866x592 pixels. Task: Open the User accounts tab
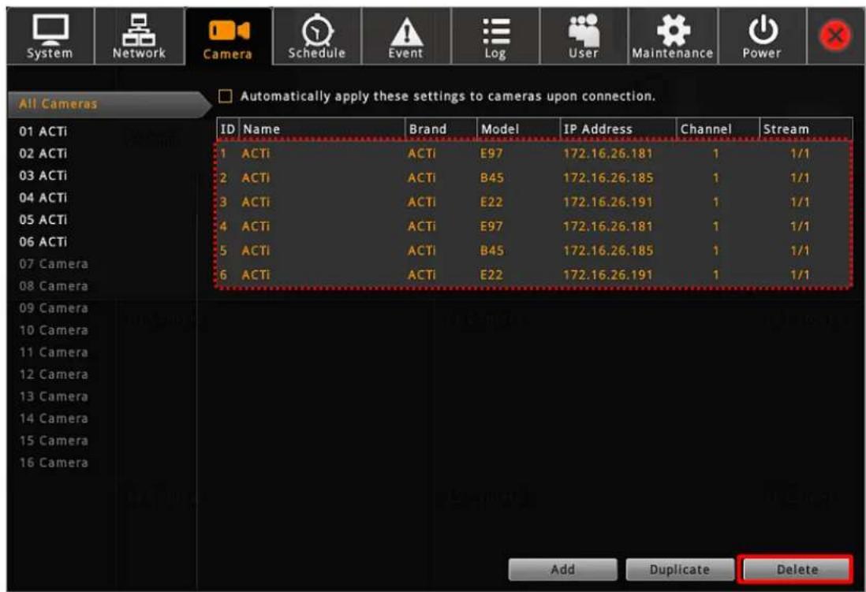(x=584, y=36)
